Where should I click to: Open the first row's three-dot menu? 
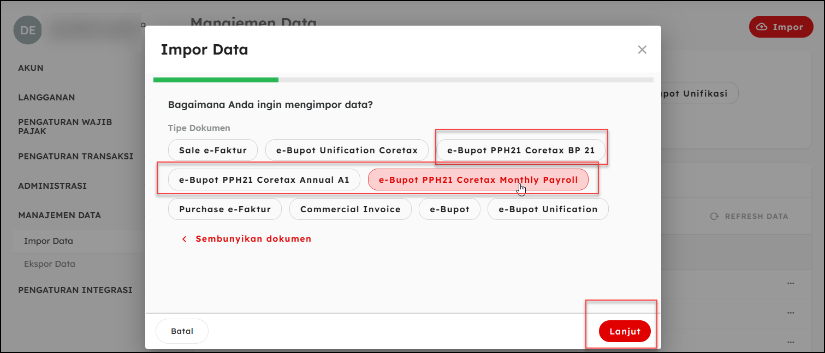coord(791,284)
